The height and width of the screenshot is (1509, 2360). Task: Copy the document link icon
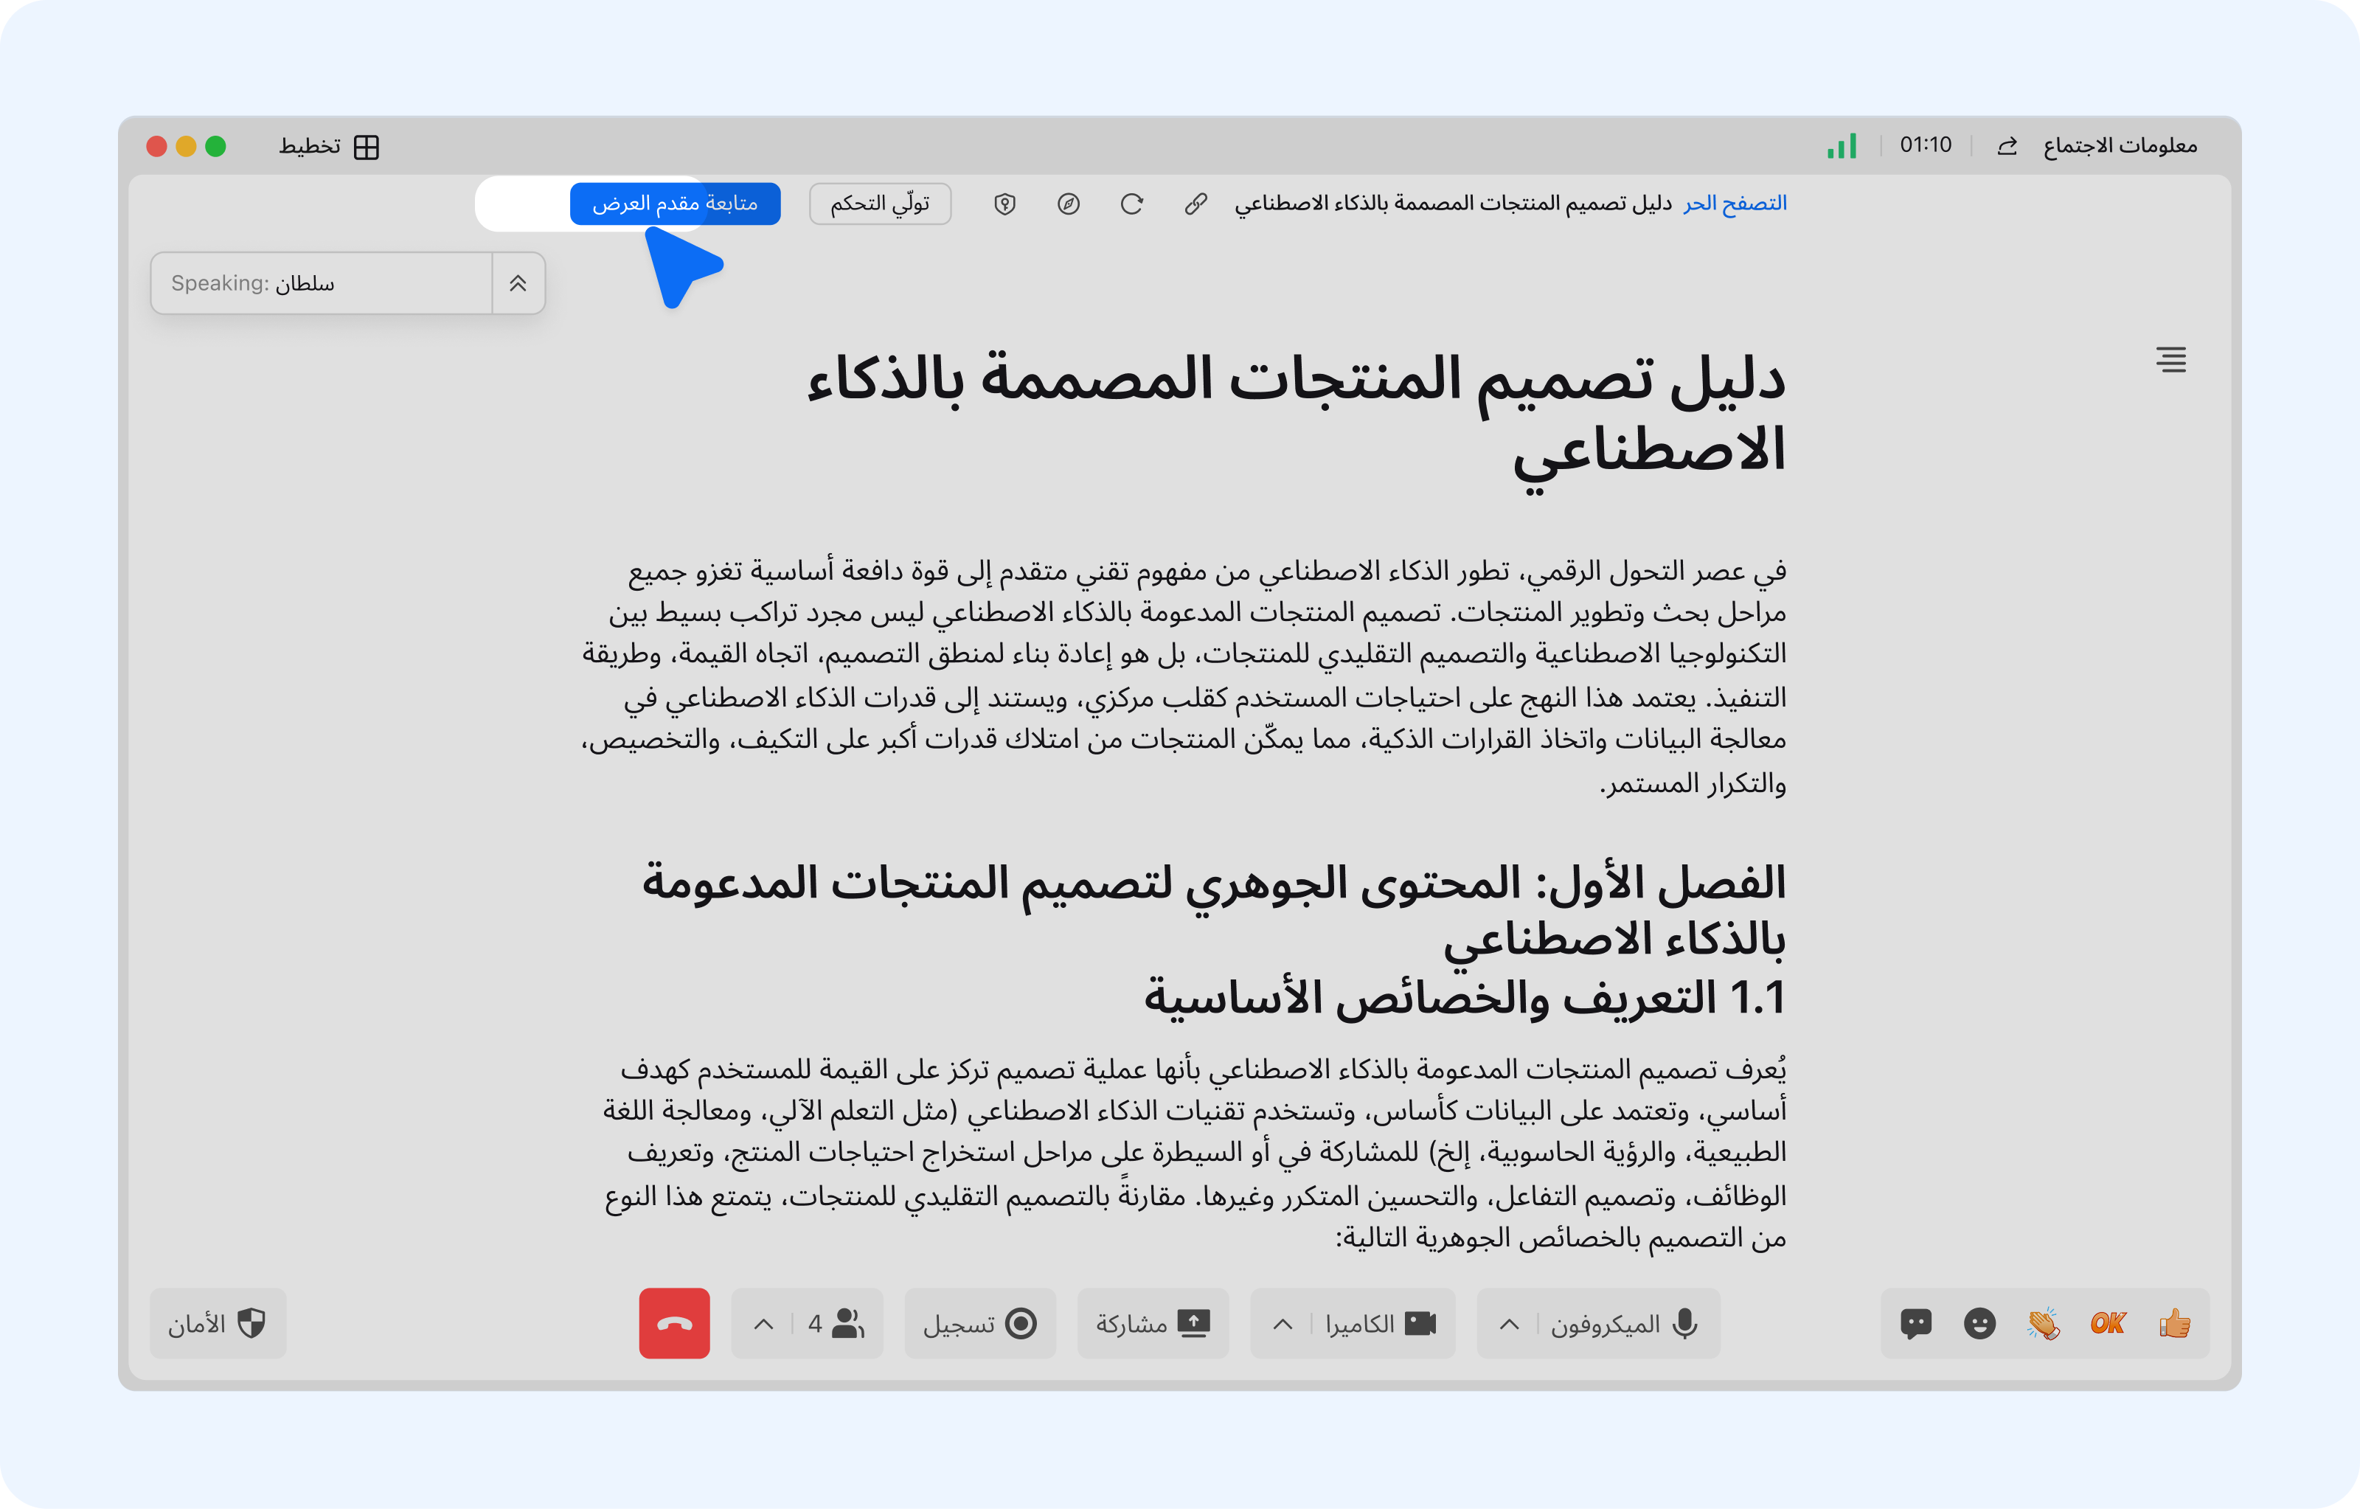(x=1195, y=204)
